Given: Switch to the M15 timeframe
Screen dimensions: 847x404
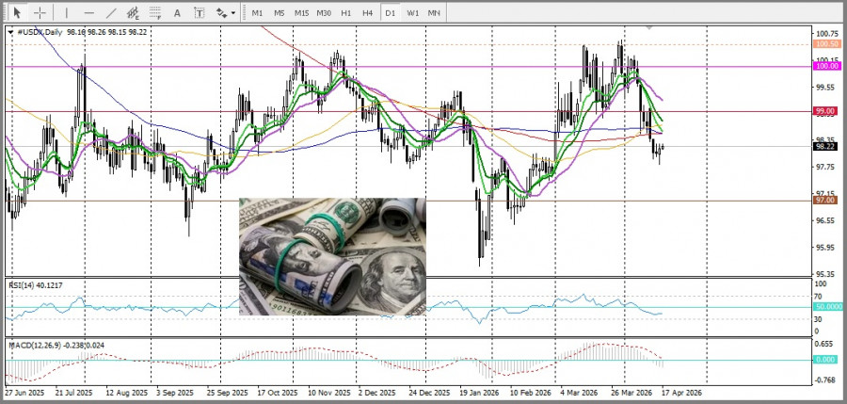Looking at the screenshot, I should (301, 12).
